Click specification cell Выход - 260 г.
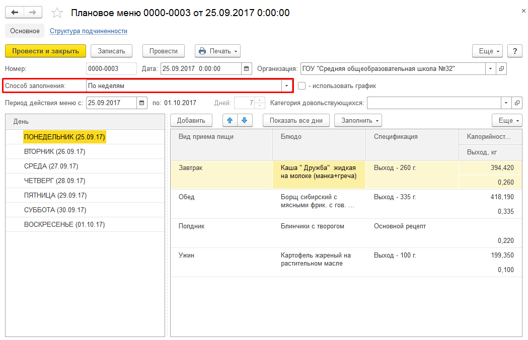Viewport: 528px width, 340px height. 412,175
